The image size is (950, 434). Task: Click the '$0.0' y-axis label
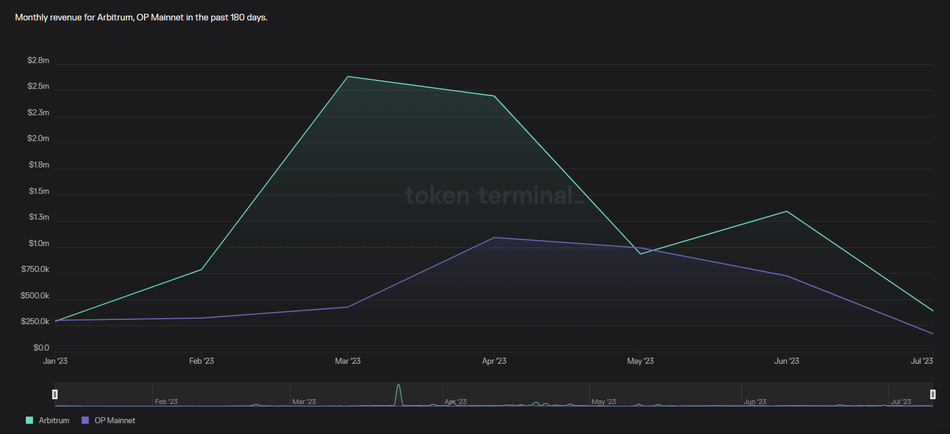pos(41,348)
